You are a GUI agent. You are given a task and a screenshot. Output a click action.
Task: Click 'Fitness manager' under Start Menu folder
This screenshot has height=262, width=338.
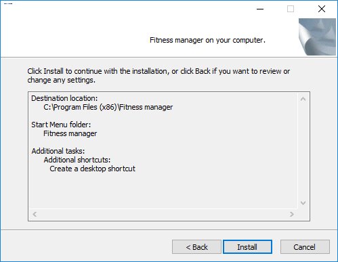point(70,133)
